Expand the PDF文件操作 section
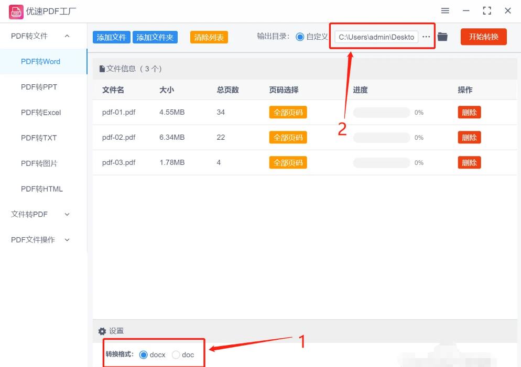The image size is (521, 367). (67, 240)
